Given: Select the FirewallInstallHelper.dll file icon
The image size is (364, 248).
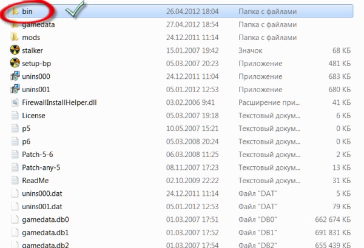Looking at the screenshot, I should tap(15, 102).
